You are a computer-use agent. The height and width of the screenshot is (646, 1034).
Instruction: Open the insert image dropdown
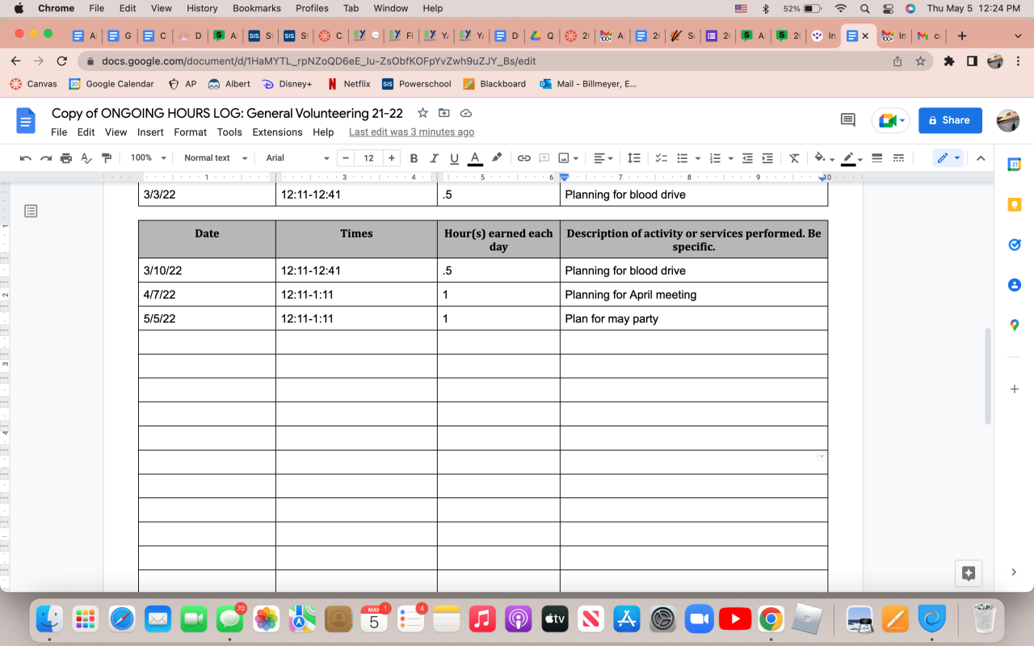569,158
